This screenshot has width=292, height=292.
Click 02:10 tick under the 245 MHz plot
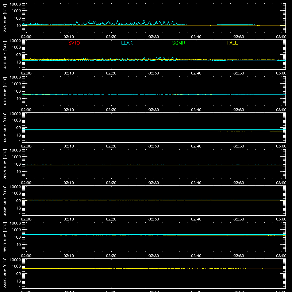[x=69, y=37]
